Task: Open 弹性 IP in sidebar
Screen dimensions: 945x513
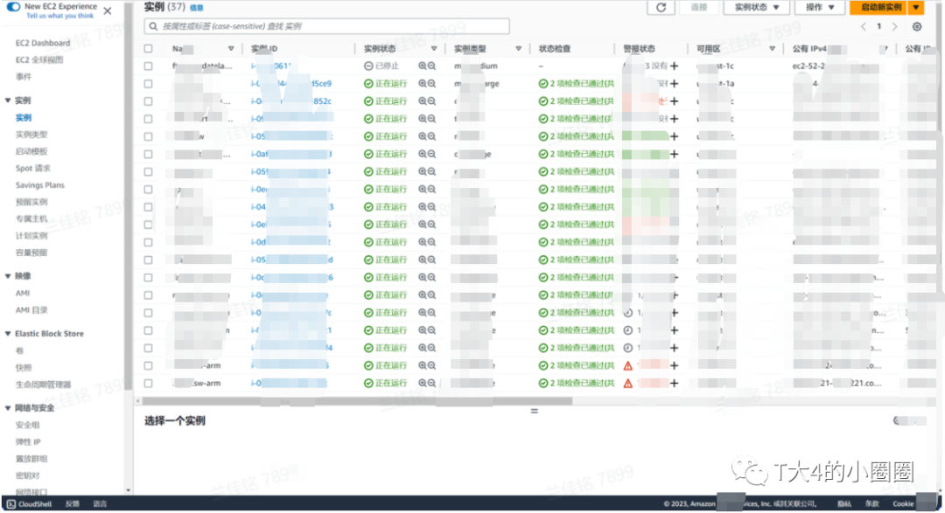Action: [x=28, y=441]
